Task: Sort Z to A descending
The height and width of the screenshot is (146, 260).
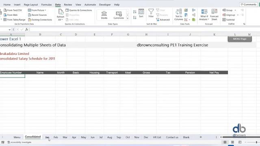Action: pyautogui.click(x=134, y=17)
